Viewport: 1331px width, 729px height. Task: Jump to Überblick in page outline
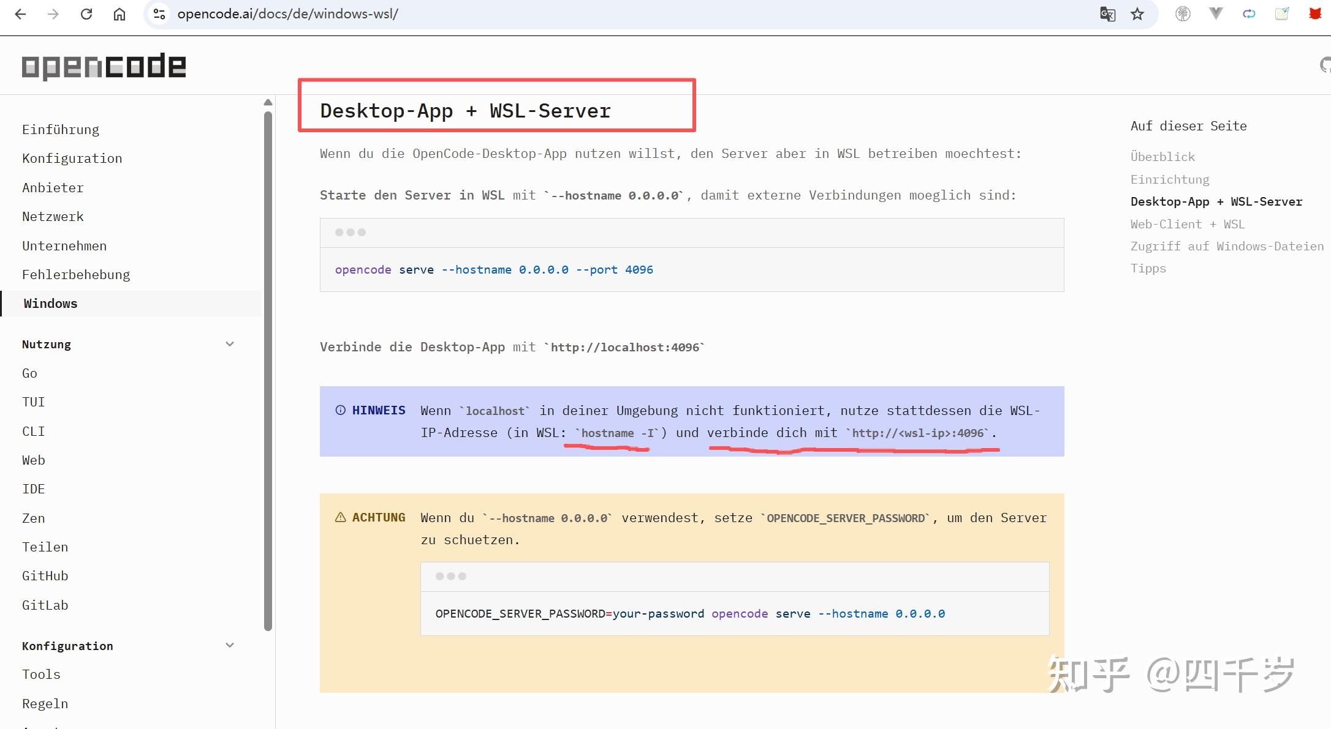[x=1162, y=157]
